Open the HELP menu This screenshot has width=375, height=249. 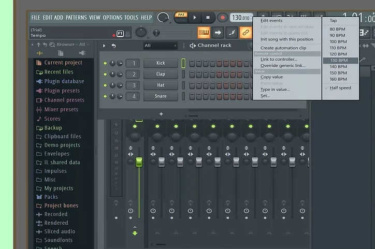147,18
